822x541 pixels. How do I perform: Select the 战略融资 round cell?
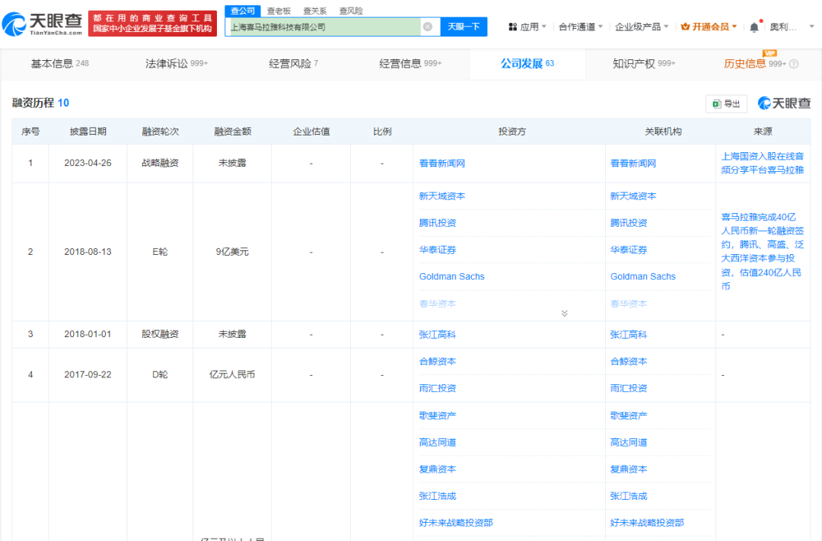(x=160, y=163)
